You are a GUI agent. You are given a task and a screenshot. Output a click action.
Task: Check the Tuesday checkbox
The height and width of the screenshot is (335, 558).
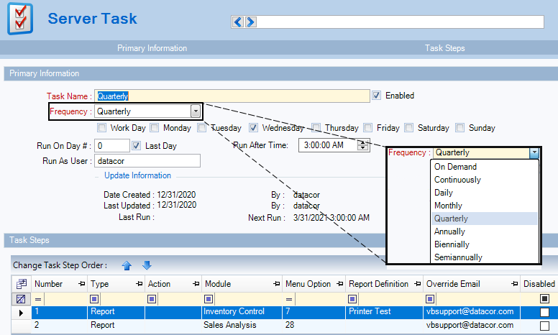[x=202, y=127]
